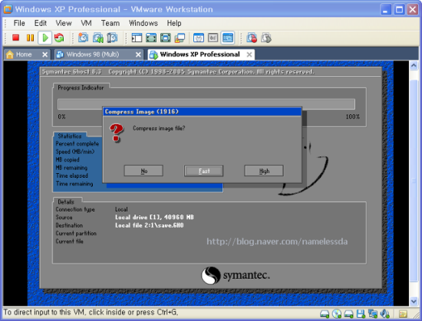Maximize the VMware Workstation window
Screen dimensions: 422x321
tap(399, 10)
